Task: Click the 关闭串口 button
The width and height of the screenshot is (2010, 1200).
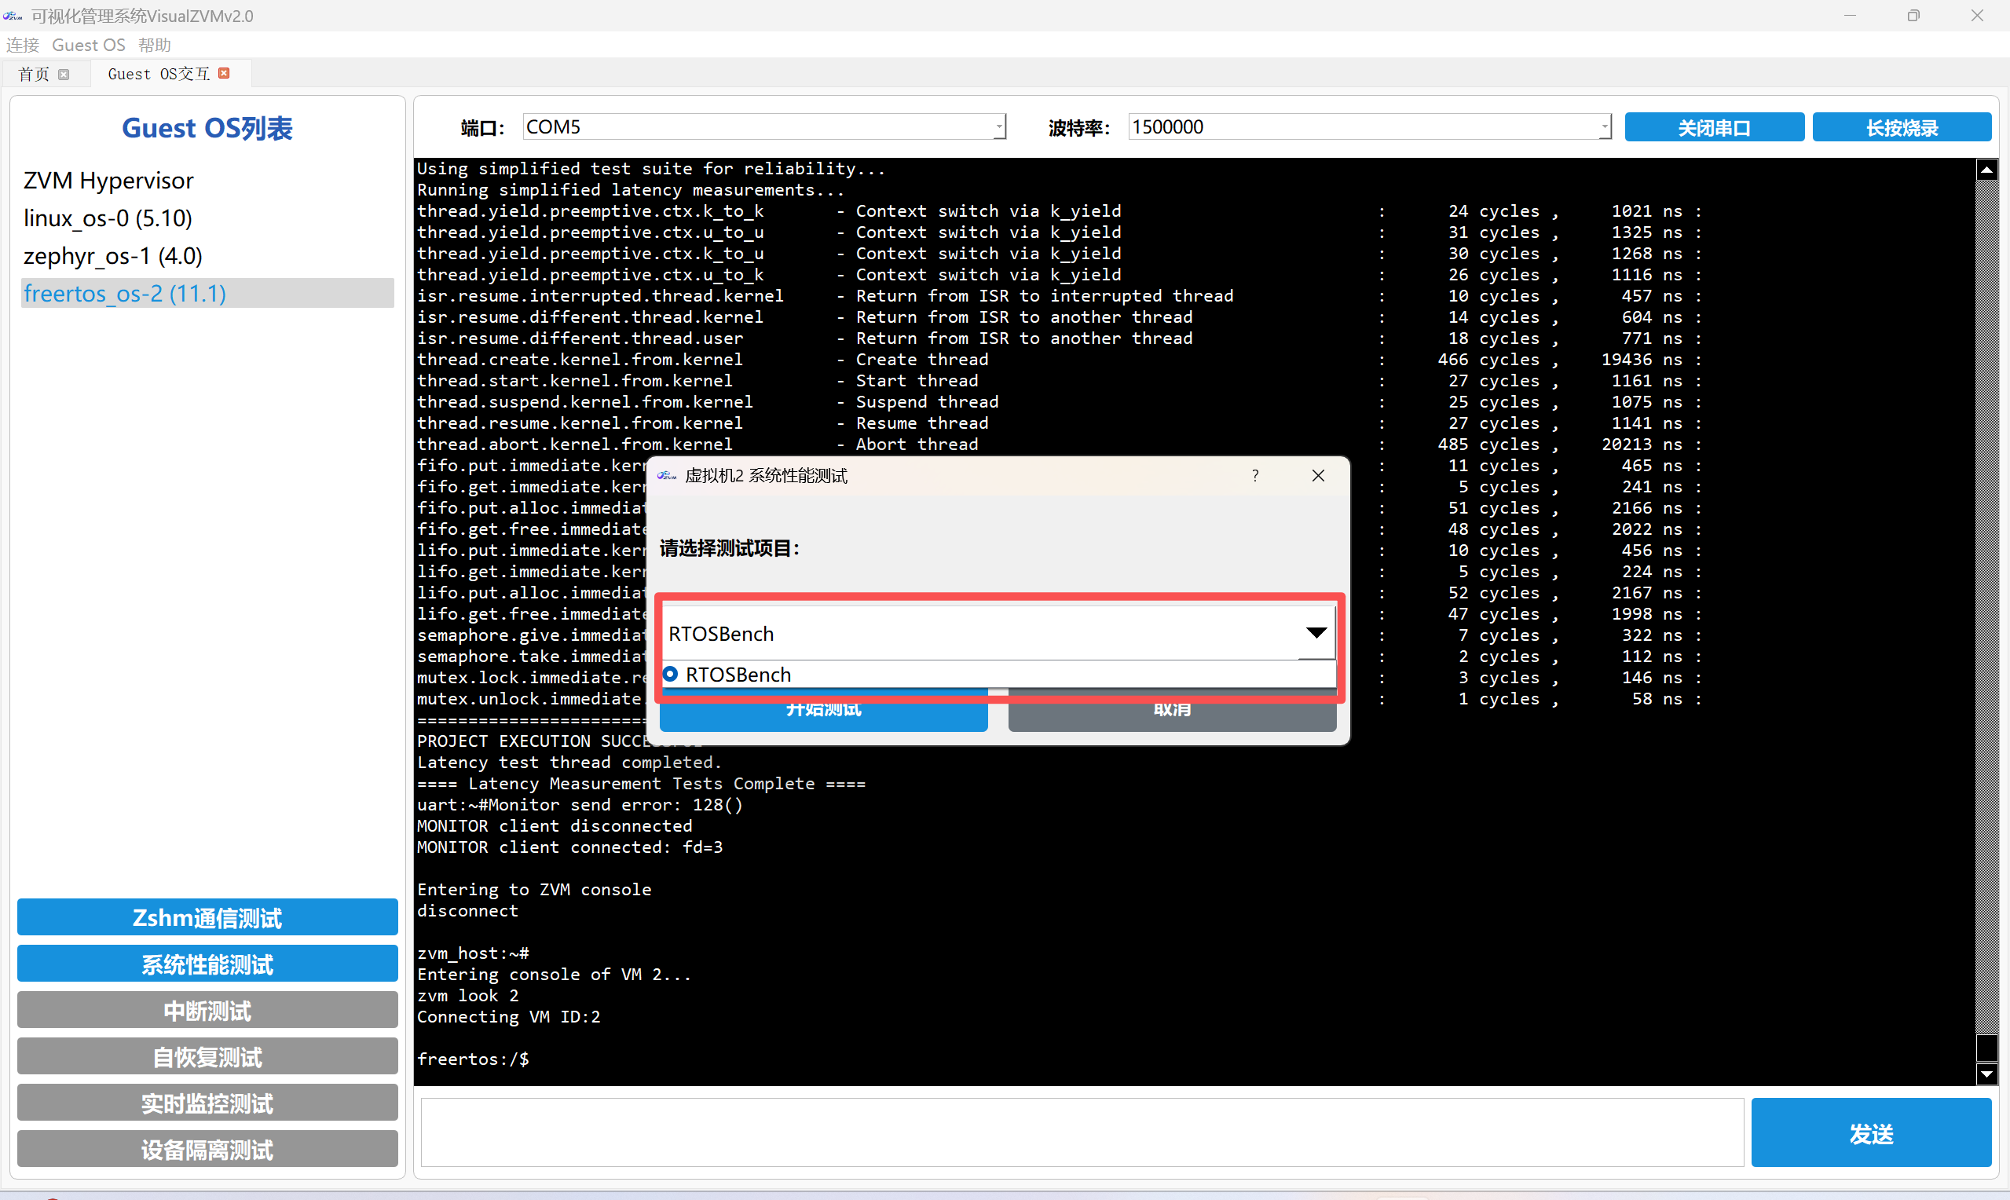Action: 1713,128
